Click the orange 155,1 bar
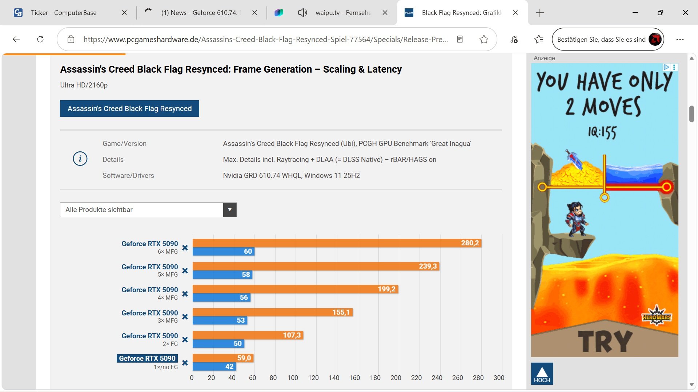 coord(273,313)
